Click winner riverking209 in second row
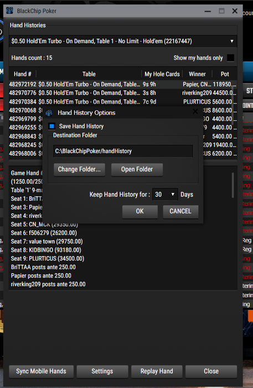The image size is (253, 388). 197,93
